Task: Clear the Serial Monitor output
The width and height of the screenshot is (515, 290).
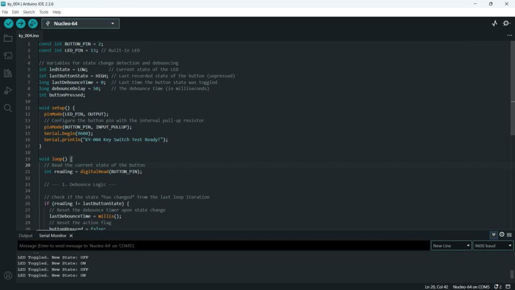Action: [509, 235]
